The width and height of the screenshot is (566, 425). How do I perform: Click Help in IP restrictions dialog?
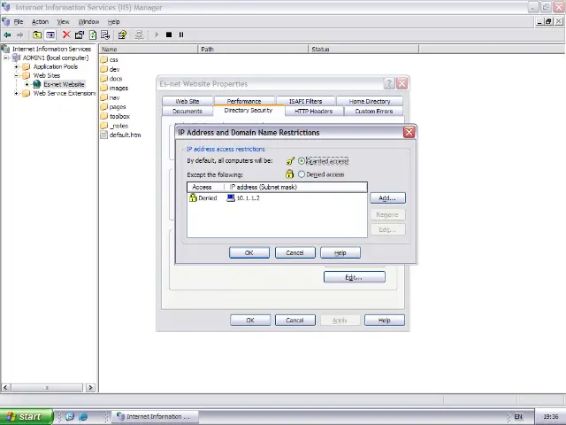click(x=340, y=252)
